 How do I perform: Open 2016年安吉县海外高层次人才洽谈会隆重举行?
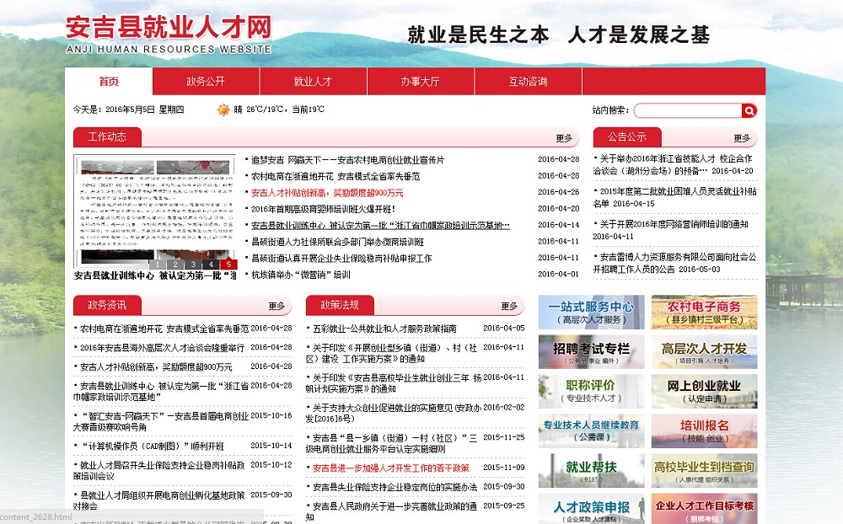[163, 348]
